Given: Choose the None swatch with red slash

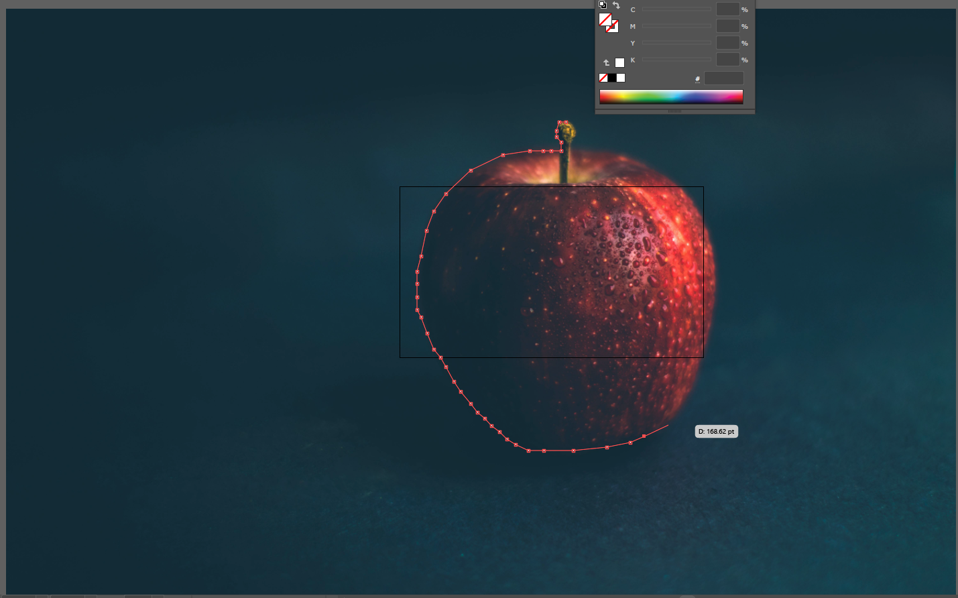Looking at the screenshot, I should click(603, 78).
